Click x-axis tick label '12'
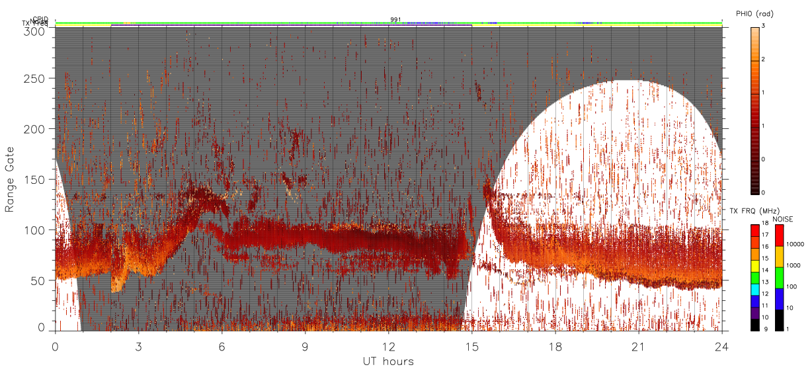Image resolution: width=812 pixels, height=375 pixels. [x=389, y=346]
